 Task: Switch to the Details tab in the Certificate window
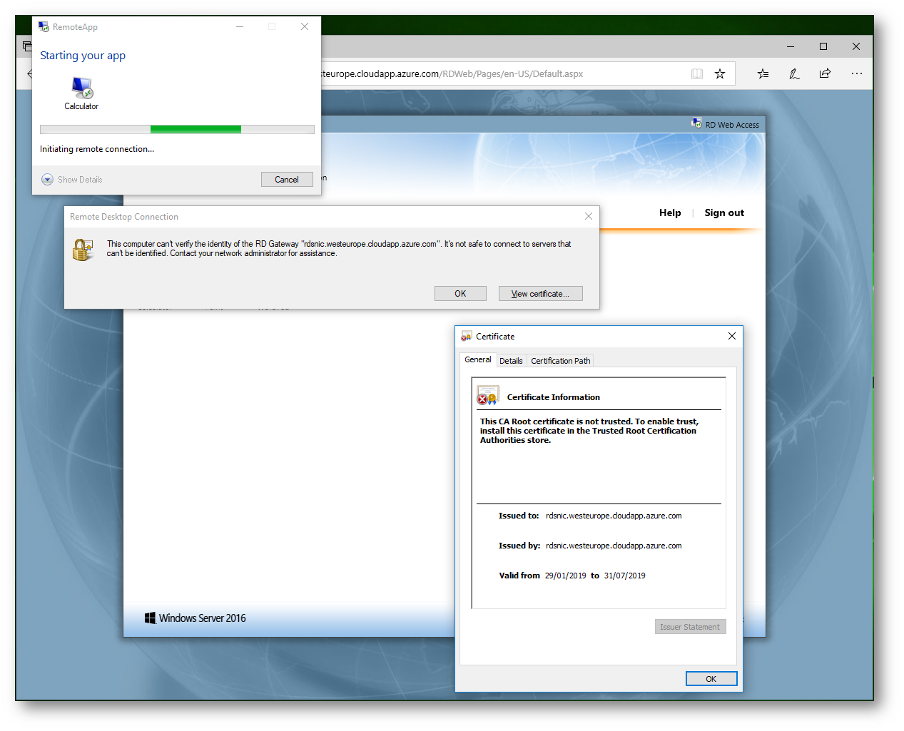coord(511,361)
